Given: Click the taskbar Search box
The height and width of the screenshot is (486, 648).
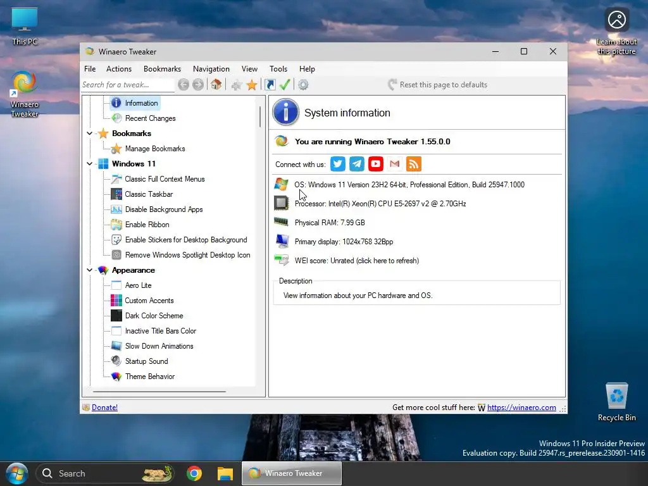Looking at the screenshot, I should [106, 473].
